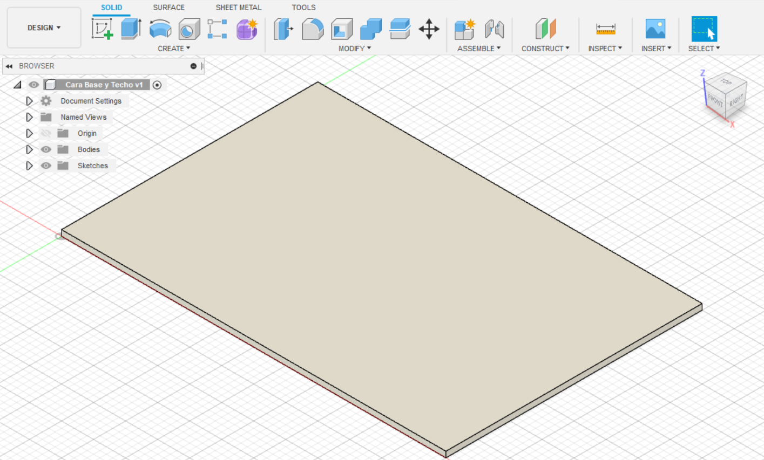Switch to the TOOLS tab
This screenshot has height=460, width=764.
pyautogui.click(x=303, y=8)
